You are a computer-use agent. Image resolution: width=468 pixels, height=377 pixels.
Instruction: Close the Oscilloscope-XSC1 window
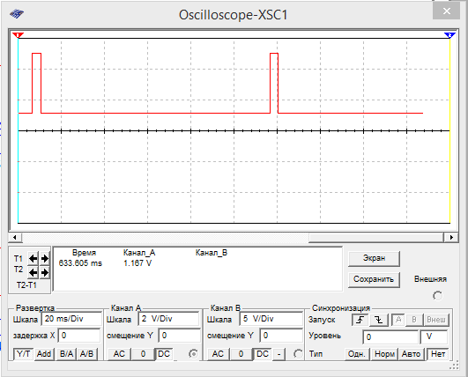pyautogui.click(x=446, y=11)
